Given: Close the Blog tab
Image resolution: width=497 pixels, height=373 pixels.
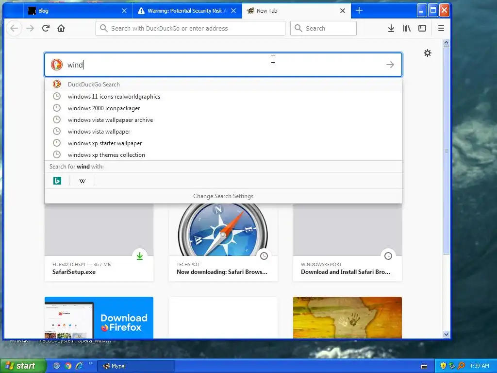Looking at the screenshot, I should (124, 11).
